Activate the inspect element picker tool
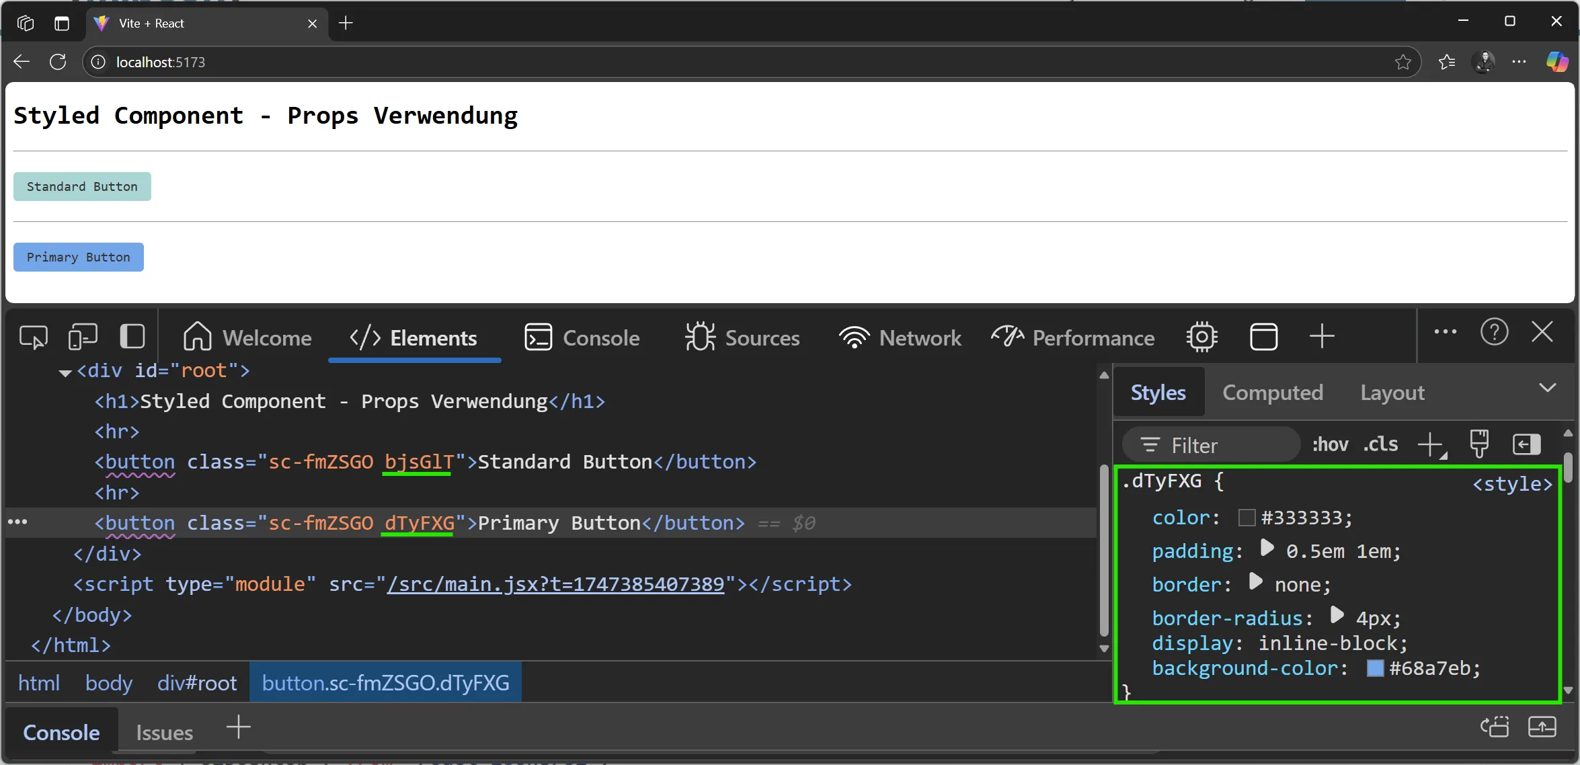1580x765 pixels. [34, 337]
